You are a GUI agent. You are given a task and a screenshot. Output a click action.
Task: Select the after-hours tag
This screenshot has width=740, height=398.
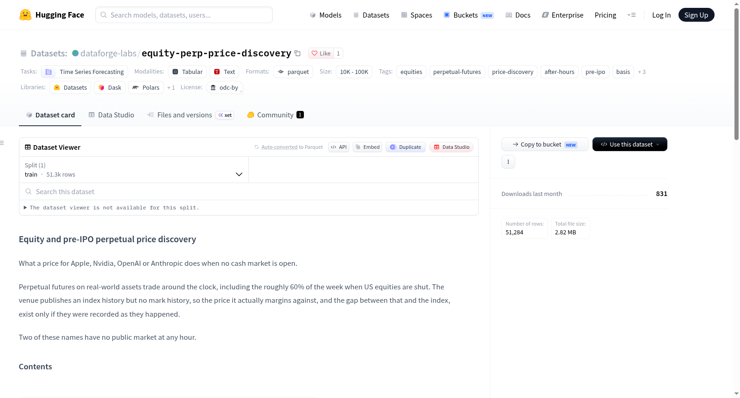point(559,72)
